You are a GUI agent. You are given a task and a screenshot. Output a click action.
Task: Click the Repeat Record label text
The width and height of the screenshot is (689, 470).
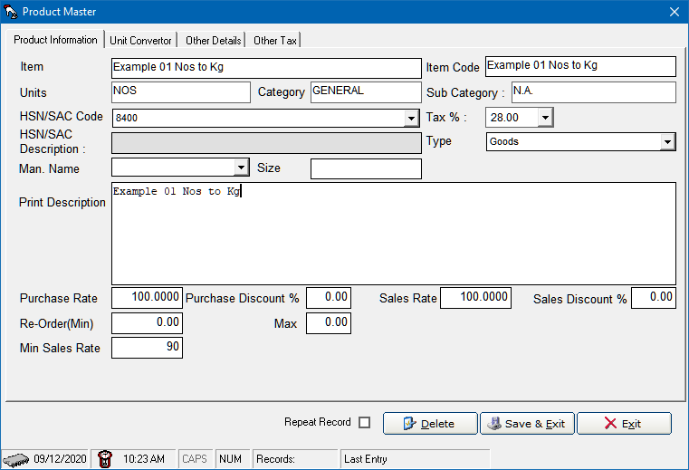tap(317, 422)
